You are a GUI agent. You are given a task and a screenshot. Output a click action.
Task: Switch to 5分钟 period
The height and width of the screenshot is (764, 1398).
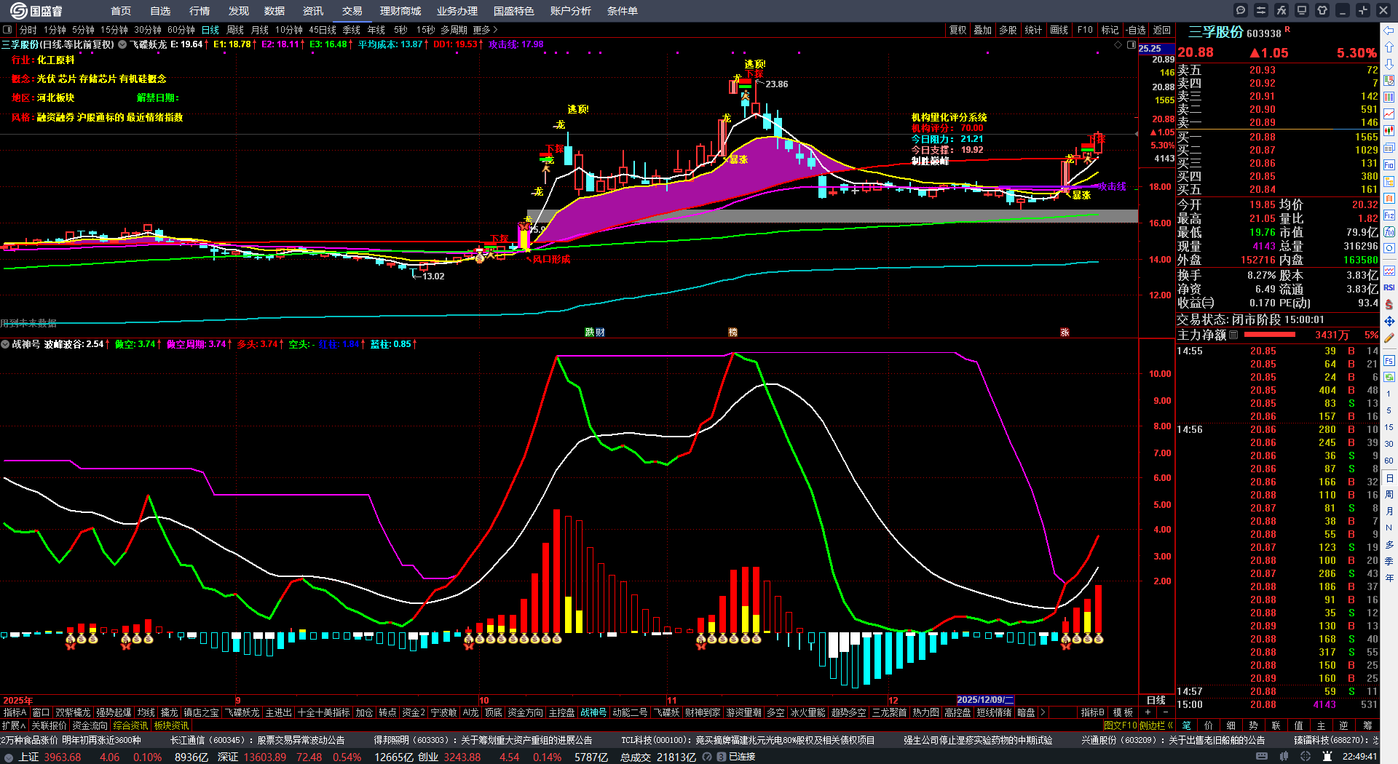coord(83,30)
